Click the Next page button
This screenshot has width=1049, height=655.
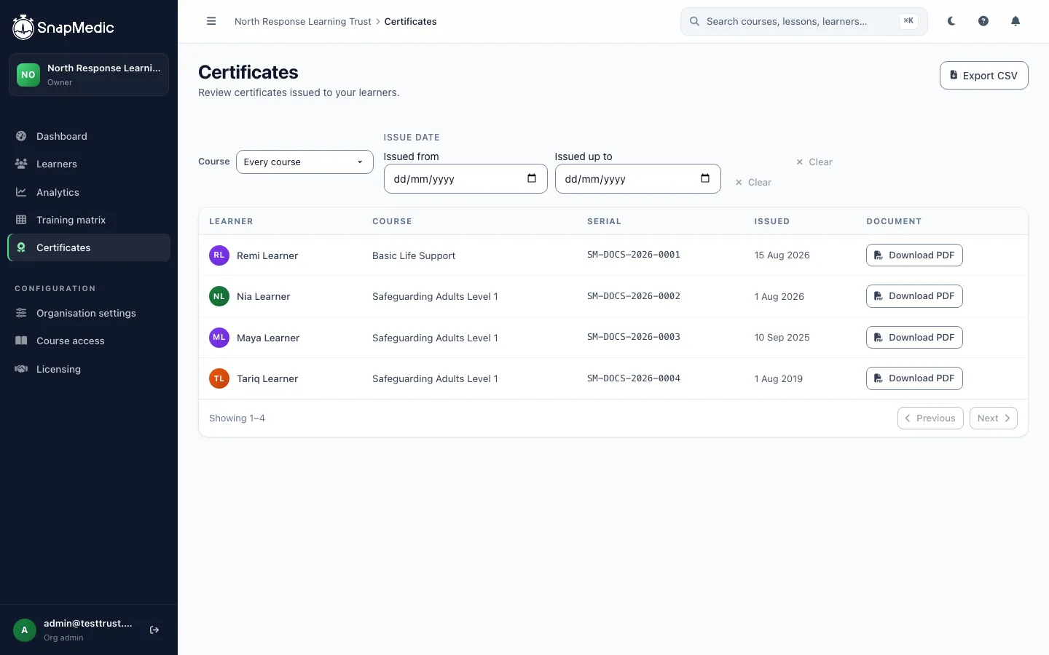994,418
